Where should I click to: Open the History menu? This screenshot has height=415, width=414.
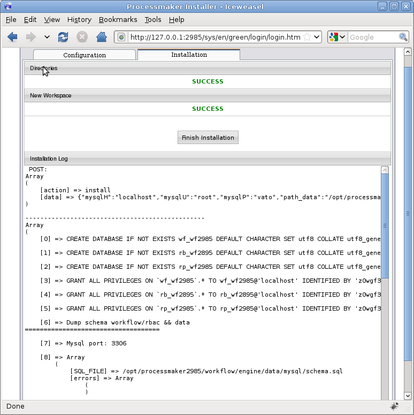79,19
